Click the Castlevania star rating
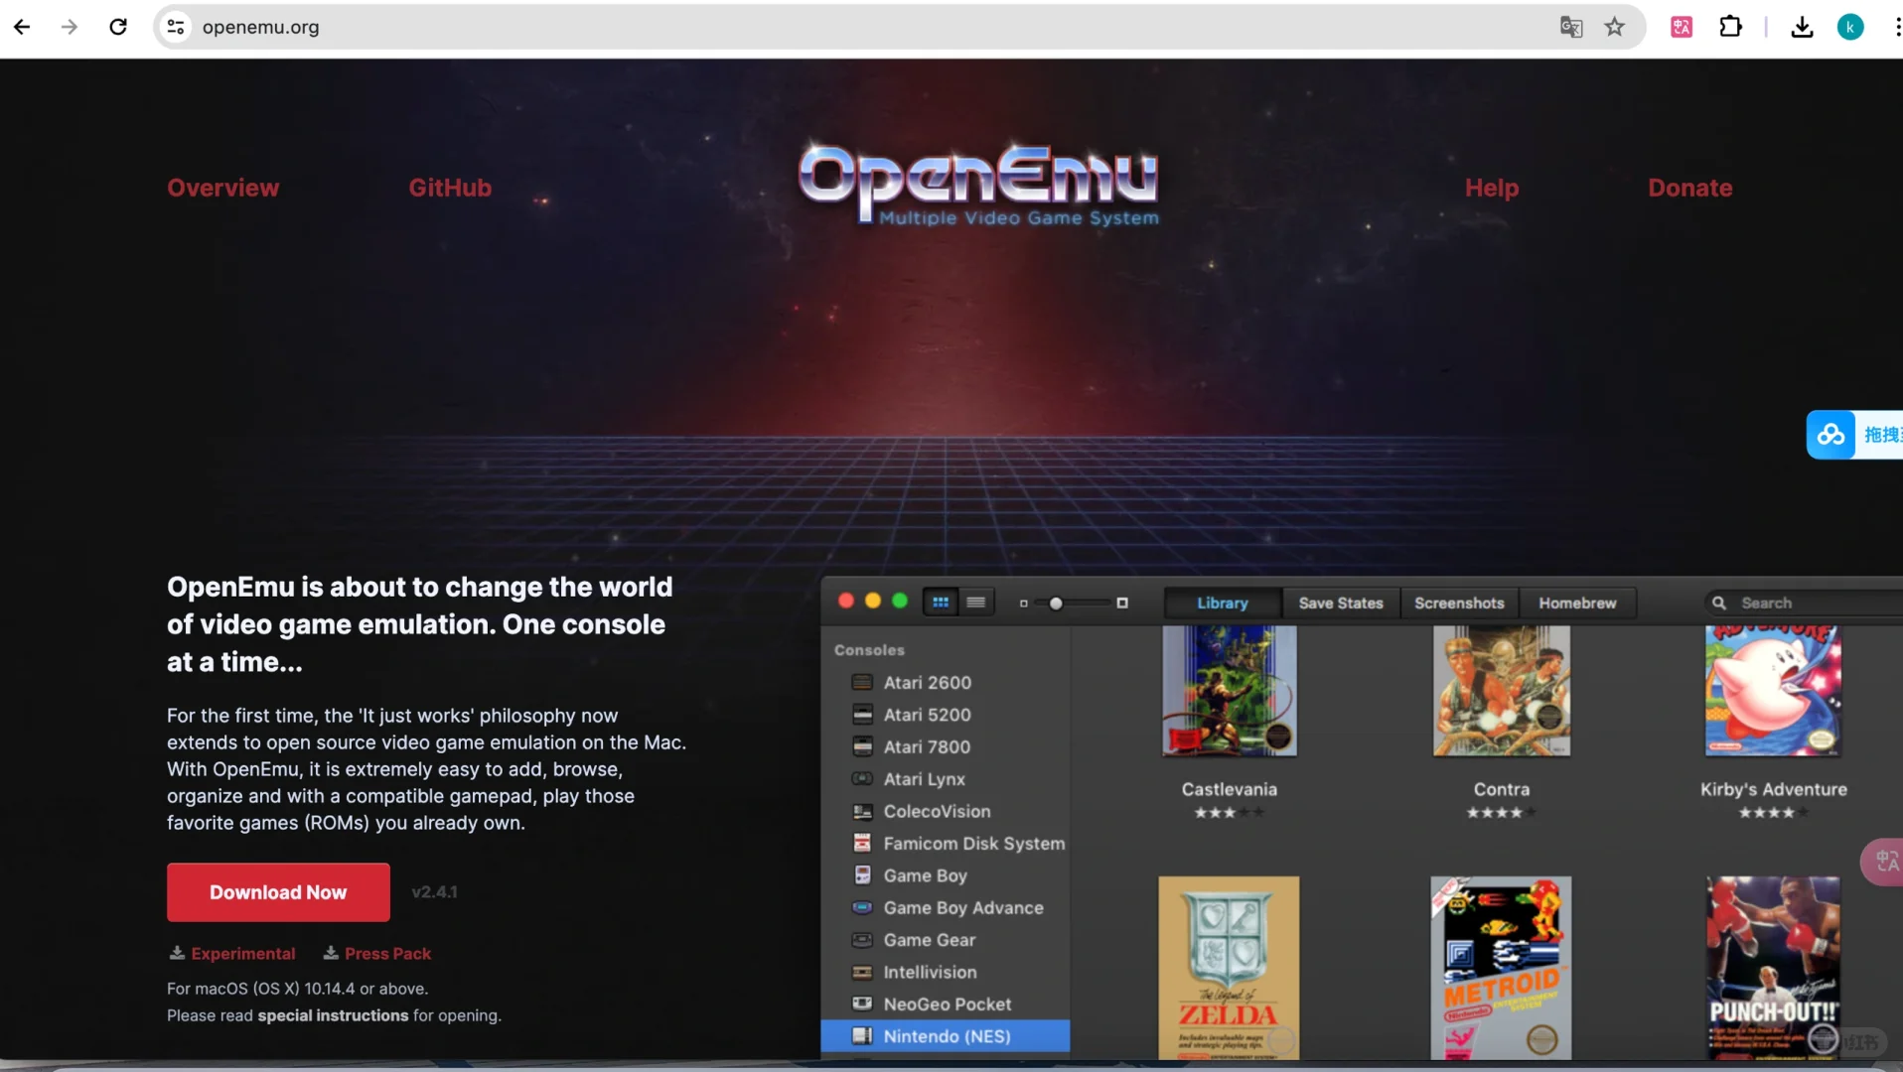This screenshot has width=1903, height=1072. pos(1229,813)
